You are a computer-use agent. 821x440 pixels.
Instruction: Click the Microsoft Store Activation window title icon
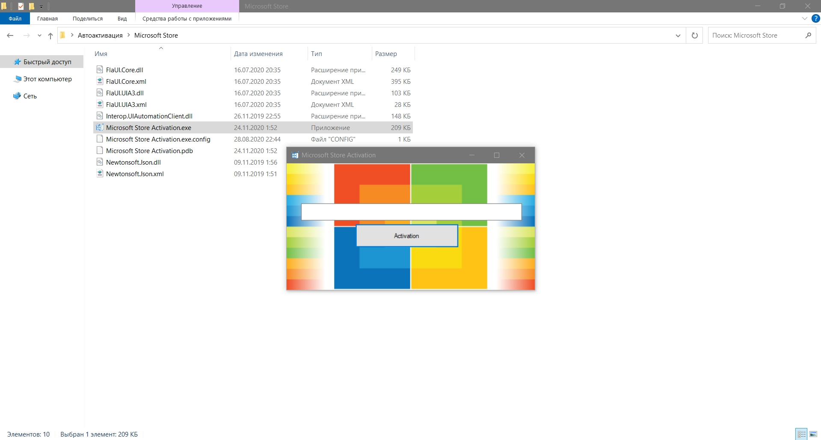[x=295, y=155]
